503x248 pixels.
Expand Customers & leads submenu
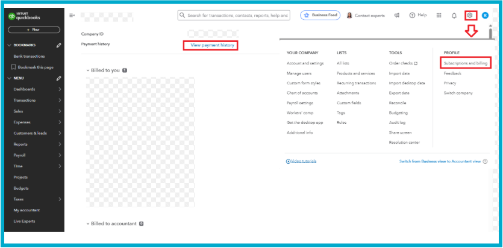click(x=60, y=133)
